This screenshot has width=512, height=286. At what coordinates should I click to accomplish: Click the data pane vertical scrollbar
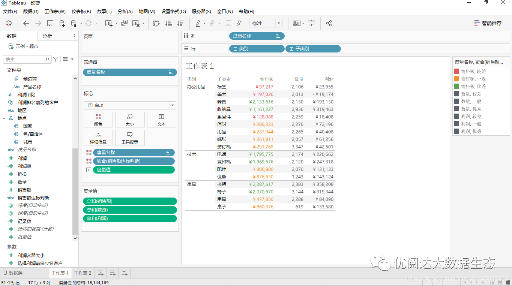(x=75, y=191)
